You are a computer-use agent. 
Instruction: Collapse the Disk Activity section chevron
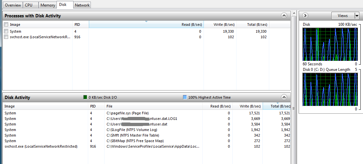284,97
